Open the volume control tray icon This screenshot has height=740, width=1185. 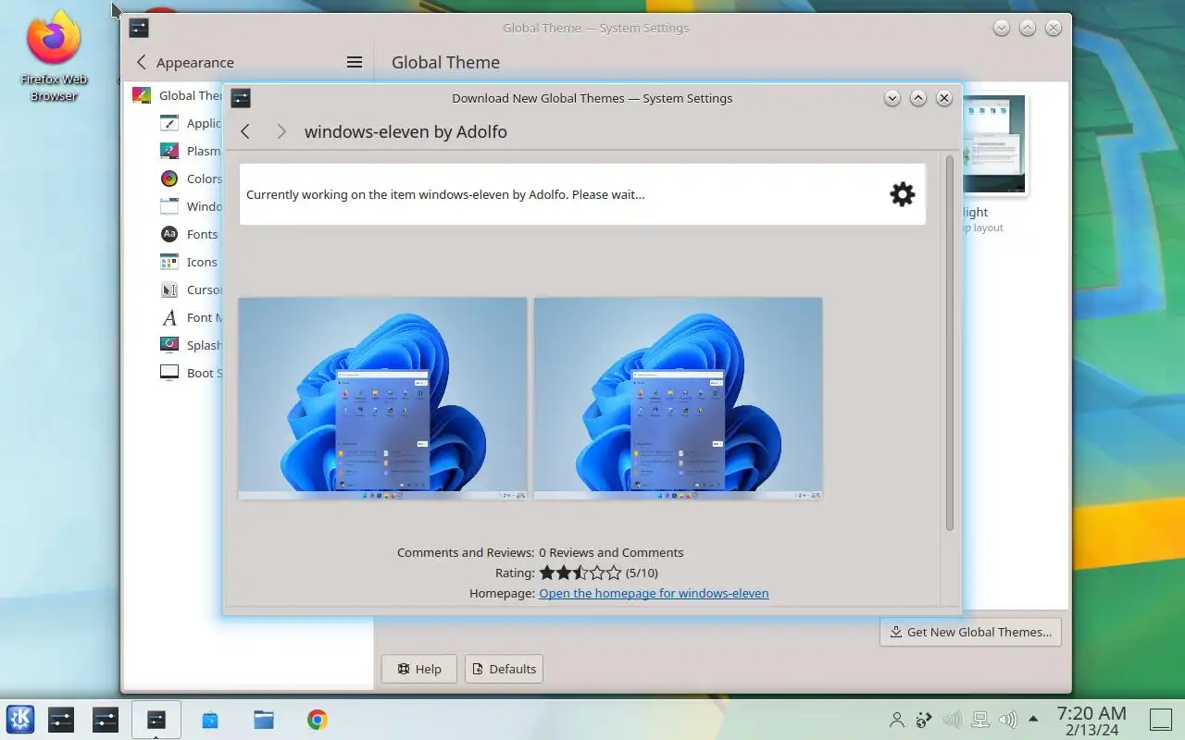1008,720
